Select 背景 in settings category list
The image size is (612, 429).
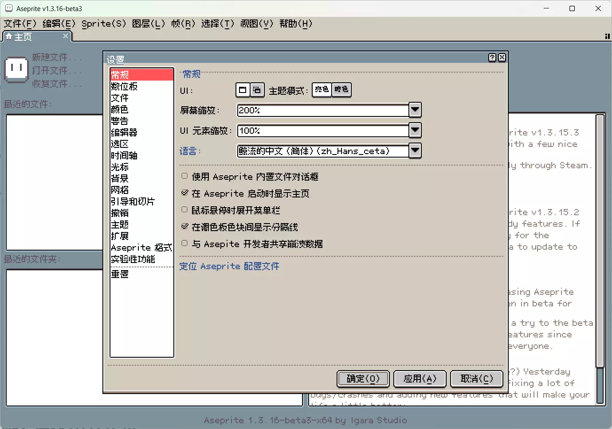[x=142, y=178]
